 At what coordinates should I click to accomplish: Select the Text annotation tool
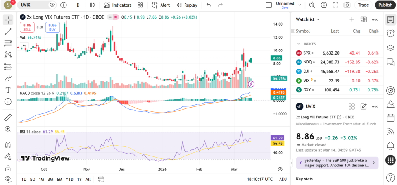(x=8, y=90)
